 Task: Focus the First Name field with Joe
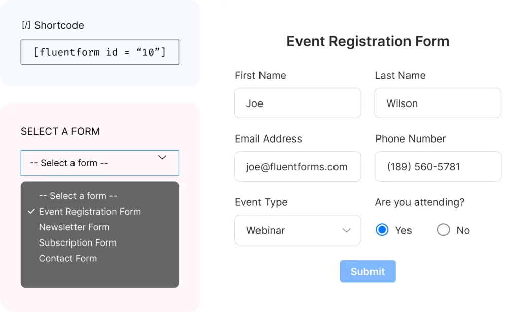[x=298, y=103]
